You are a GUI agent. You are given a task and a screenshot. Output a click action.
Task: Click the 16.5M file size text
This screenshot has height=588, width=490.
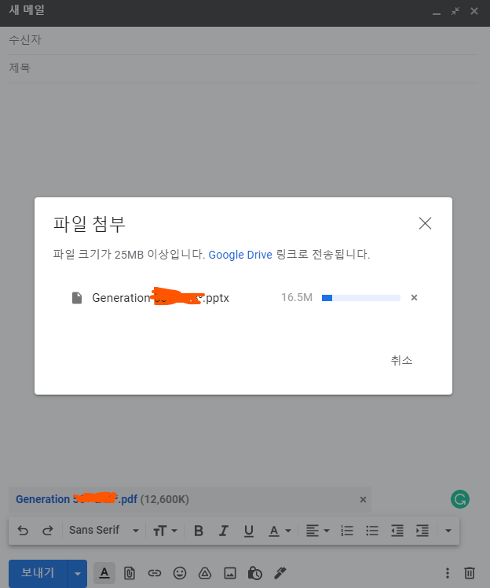click(x=297, y=297)
